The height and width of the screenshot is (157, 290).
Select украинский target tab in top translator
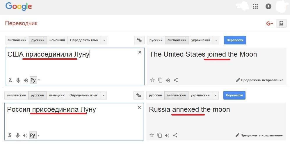click(x=201, y=40)
